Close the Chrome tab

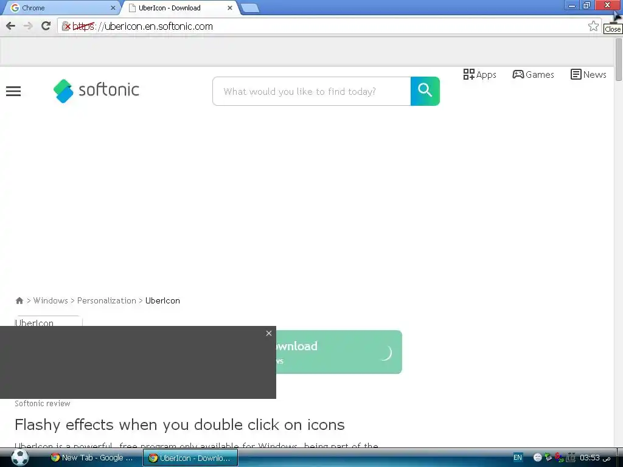[113, 8]
